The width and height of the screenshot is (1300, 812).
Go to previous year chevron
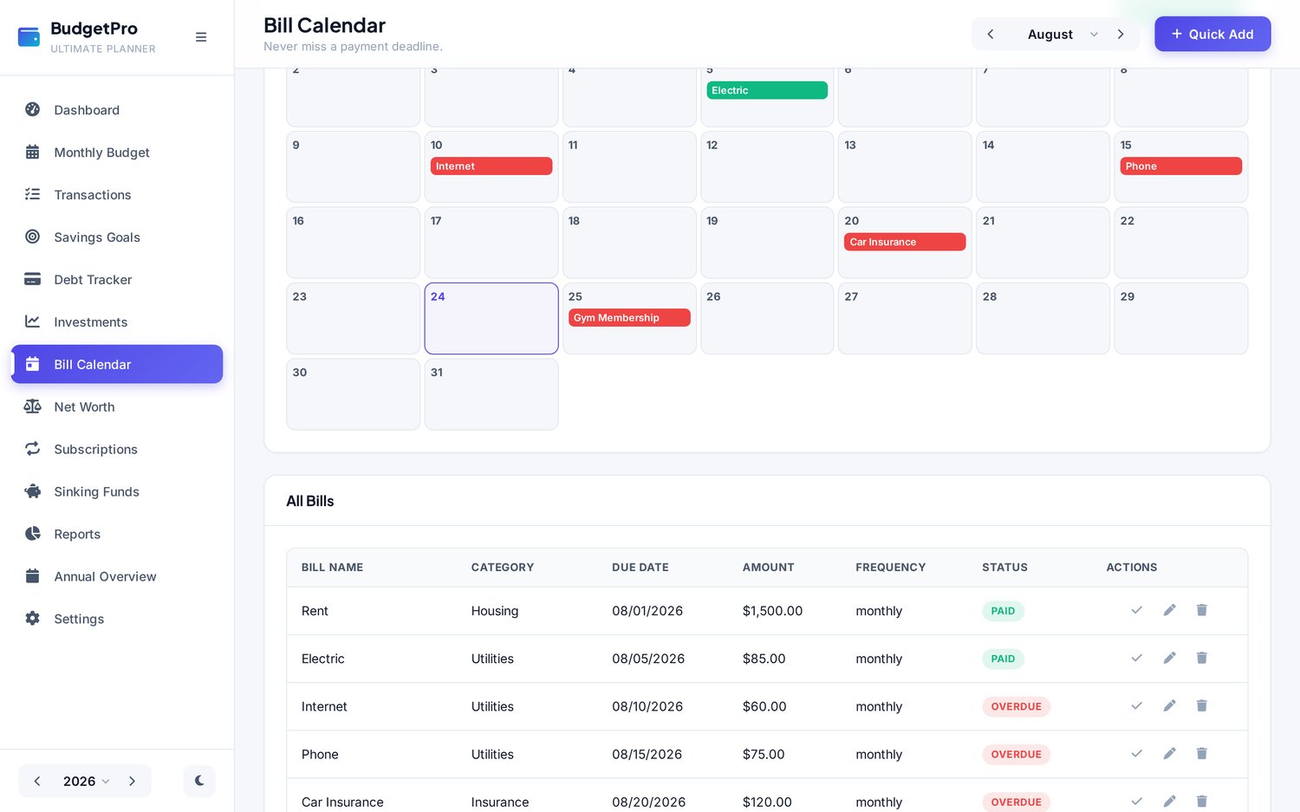pyautogui.click(x=37, y=781)
